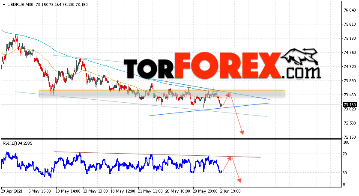This screenshot has width=359, height=196.
Task: Select the OHLC values 73.153 73.164 73.130 73.160
Action: pyautogui.click(x=62, y=5)
